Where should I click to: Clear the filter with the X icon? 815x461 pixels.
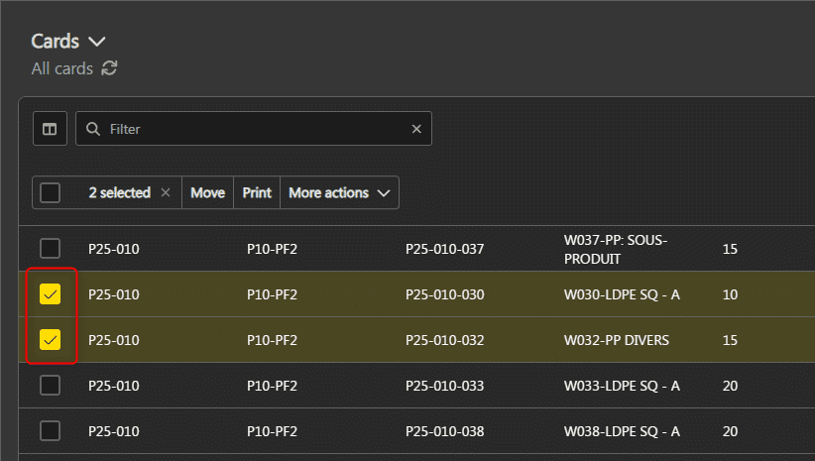416,129
